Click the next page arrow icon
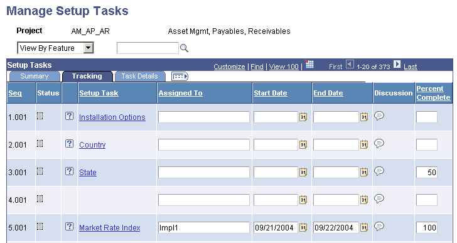Image resolution: width=457 pixels, height=243 pixels. pyautogui.click(x=397, y=64)
